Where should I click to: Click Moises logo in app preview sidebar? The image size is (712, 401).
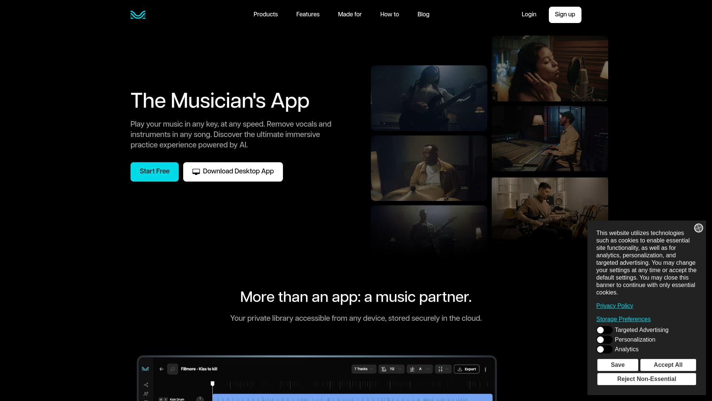click(145, 369)
